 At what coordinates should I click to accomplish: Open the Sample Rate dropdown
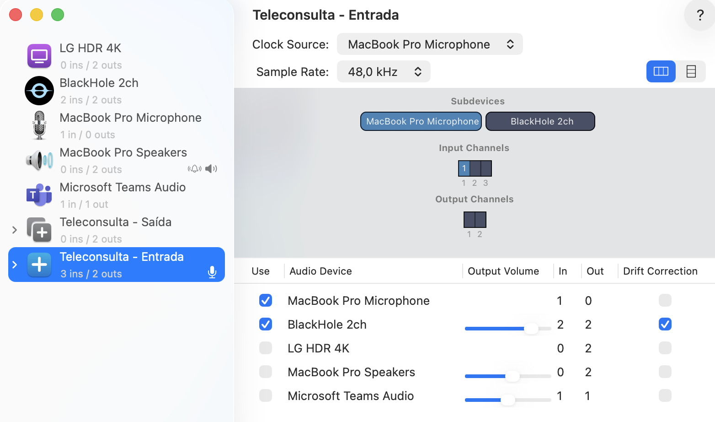384,72
